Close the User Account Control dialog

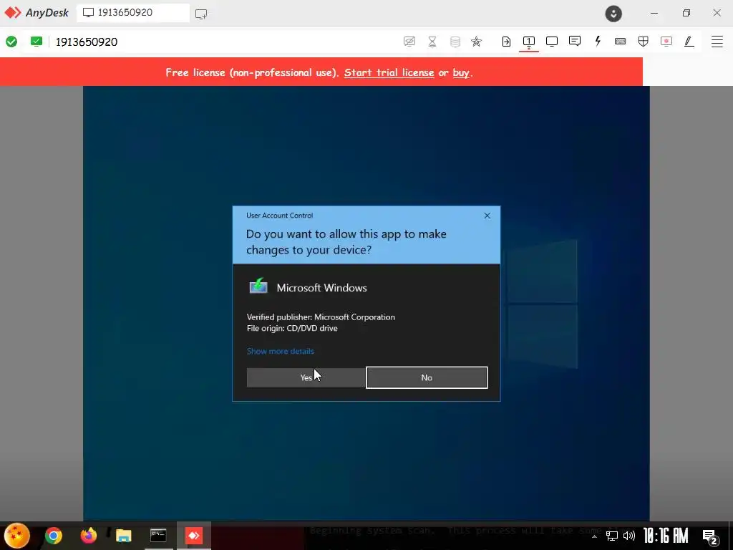pyautogui.click(x=487, y=216)
